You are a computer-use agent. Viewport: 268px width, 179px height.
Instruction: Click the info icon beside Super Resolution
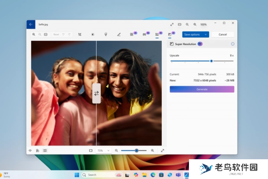coord(232,44)
